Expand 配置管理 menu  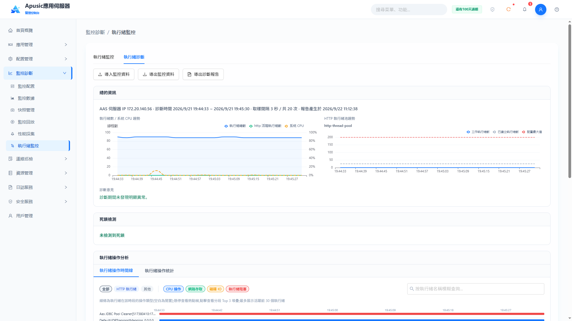[38, 59]
